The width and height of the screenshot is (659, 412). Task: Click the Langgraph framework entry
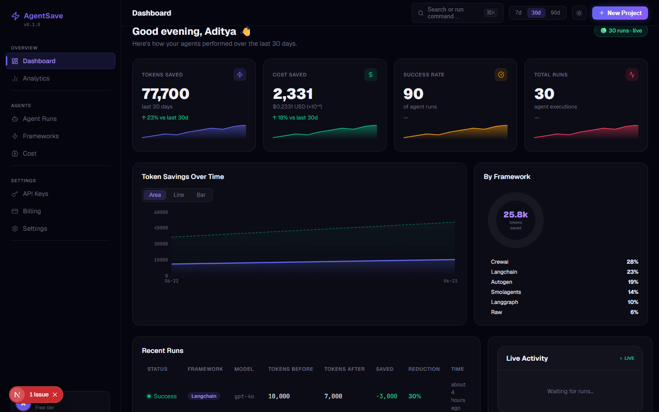pyautogui.click(x=565, y=302)
